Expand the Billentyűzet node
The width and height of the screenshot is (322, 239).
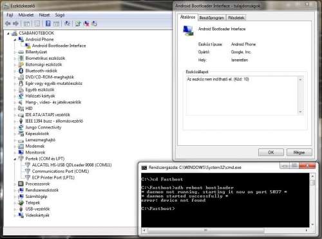coord(15,52)
